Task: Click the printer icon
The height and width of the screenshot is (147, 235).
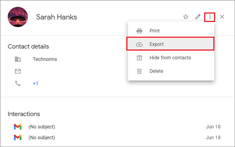Action: (140, 31)
